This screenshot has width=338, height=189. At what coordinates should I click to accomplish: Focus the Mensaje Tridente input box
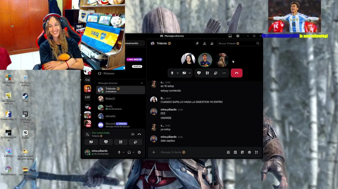[x=192, y=152]
